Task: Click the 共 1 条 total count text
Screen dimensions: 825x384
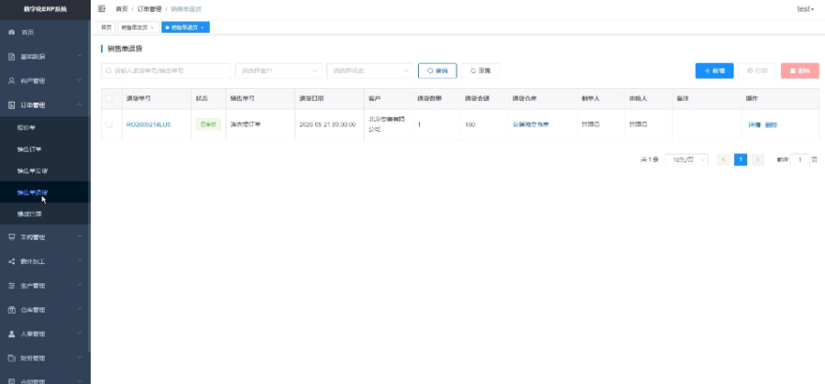Action: coord(649,159)
